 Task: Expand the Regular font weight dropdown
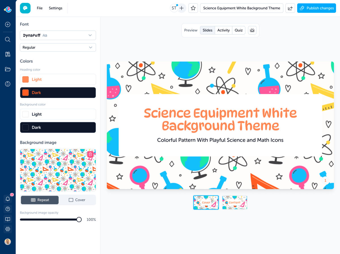pos(58,48)
